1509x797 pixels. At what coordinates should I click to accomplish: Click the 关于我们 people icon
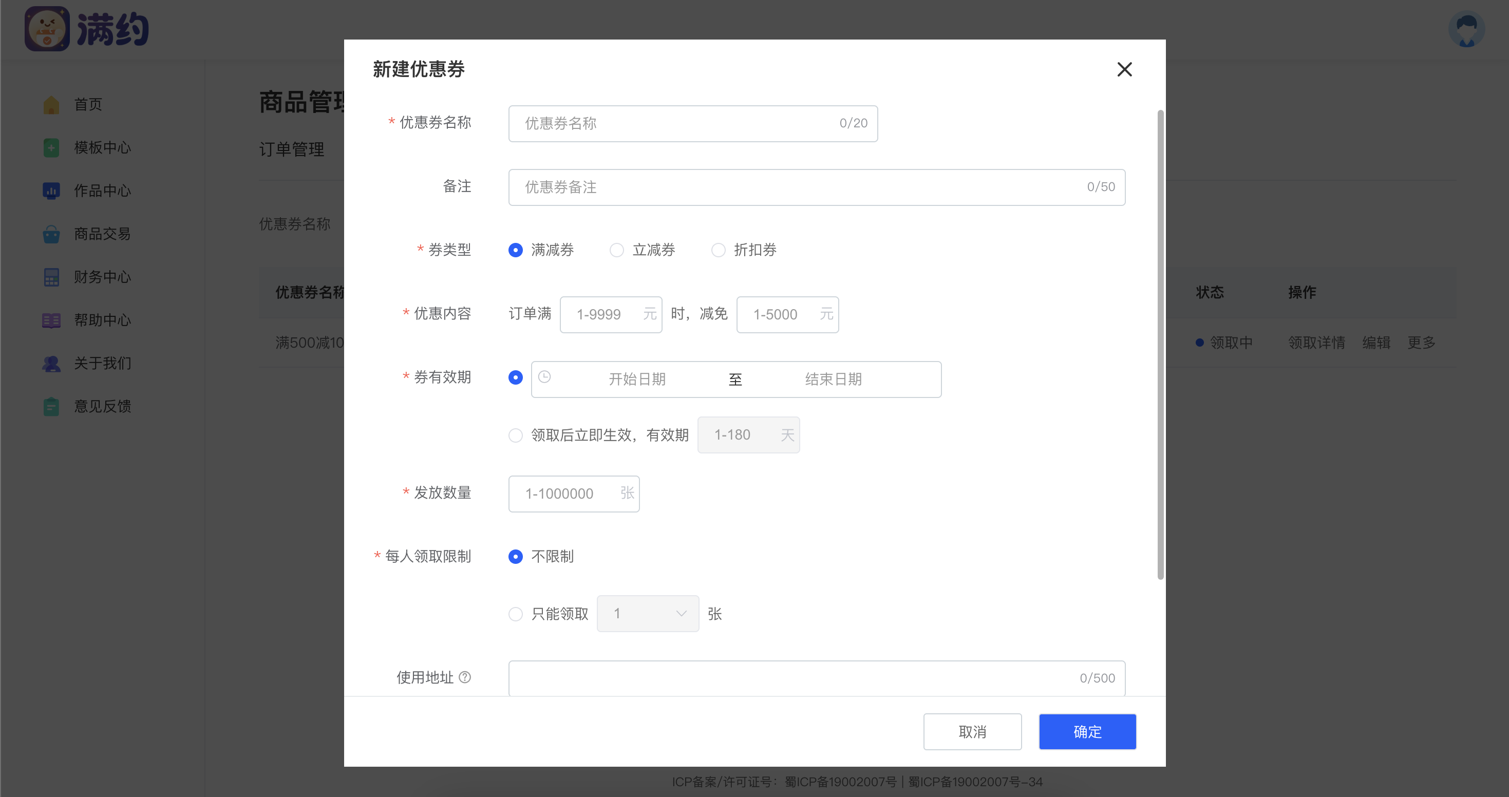tap(51, 364)
